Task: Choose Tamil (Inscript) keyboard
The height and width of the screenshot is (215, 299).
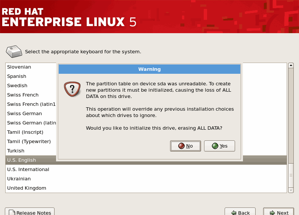Action: 25,132
